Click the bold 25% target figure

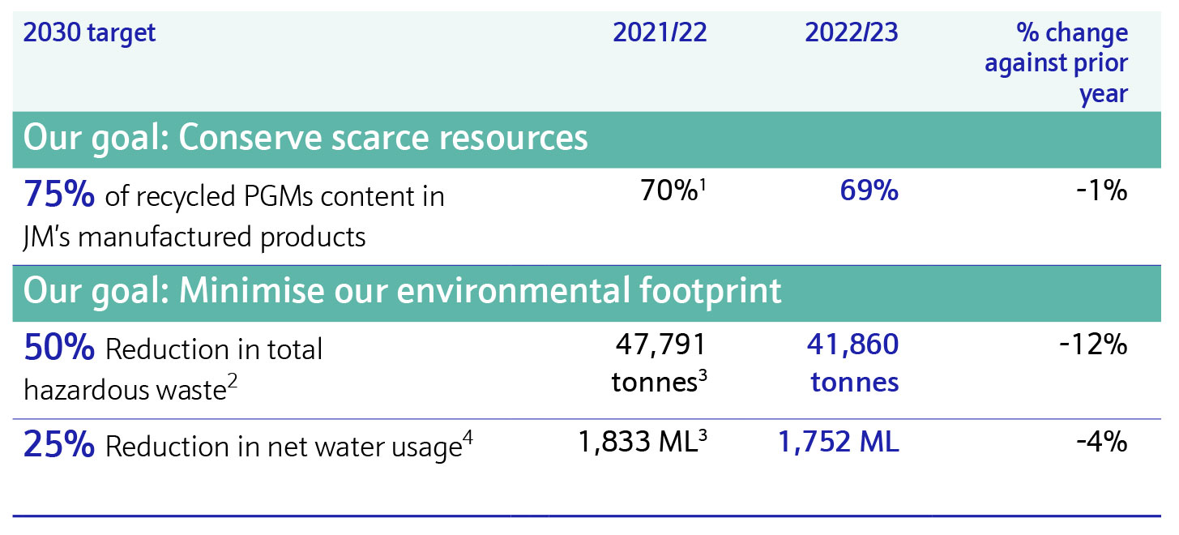59,445
